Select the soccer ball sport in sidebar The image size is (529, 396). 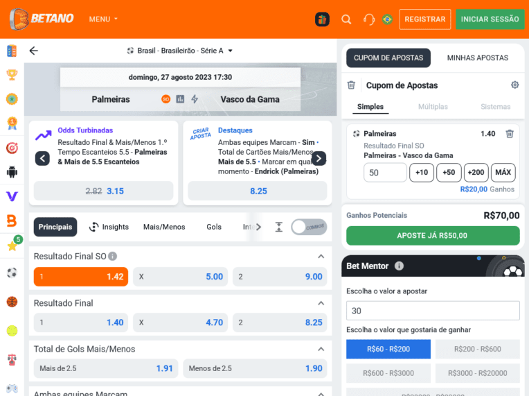12,273
